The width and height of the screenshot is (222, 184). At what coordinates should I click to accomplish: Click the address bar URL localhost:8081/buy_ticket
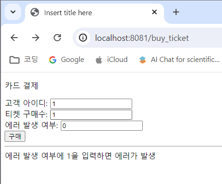click(x=142, y=38)
